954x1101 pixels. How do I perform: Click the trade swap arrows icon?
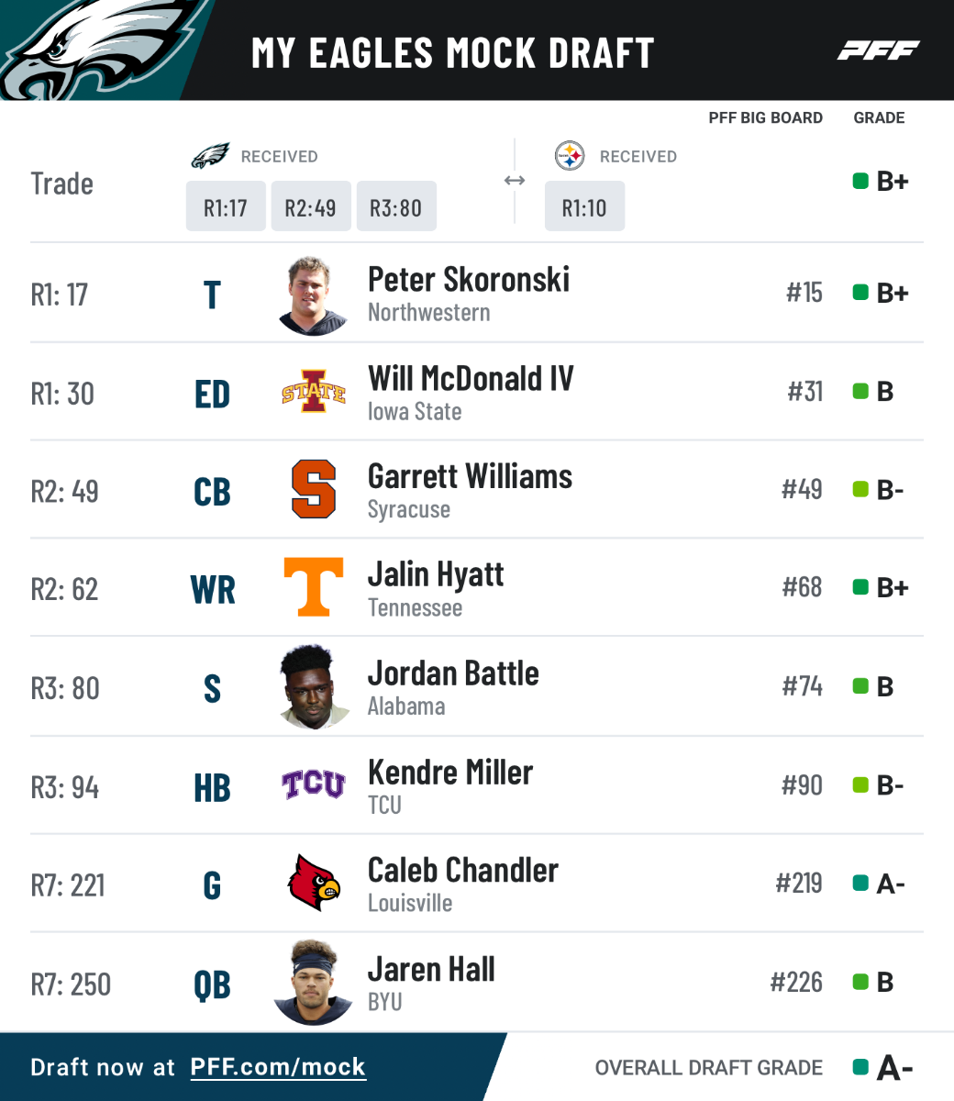click(515, 181)
